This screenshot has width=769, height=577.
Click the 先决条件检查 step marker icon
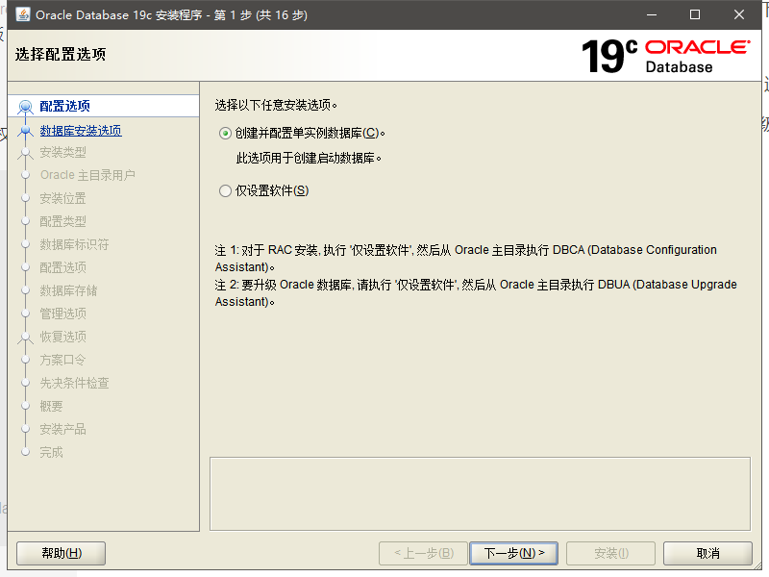22,382
